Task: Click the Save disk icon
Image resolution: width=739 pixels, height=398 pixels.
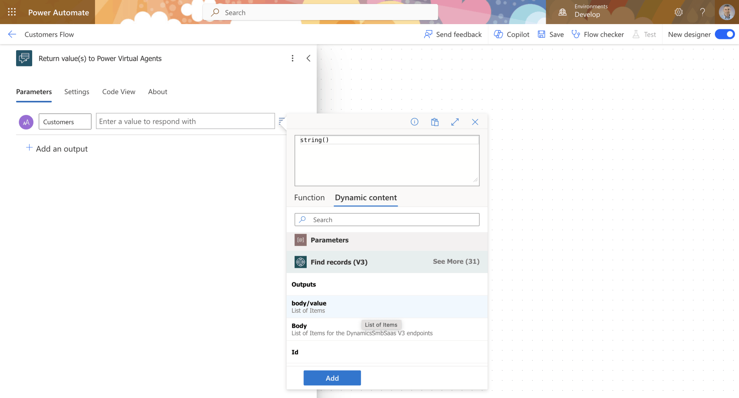Action: click(x=541, y=34)
